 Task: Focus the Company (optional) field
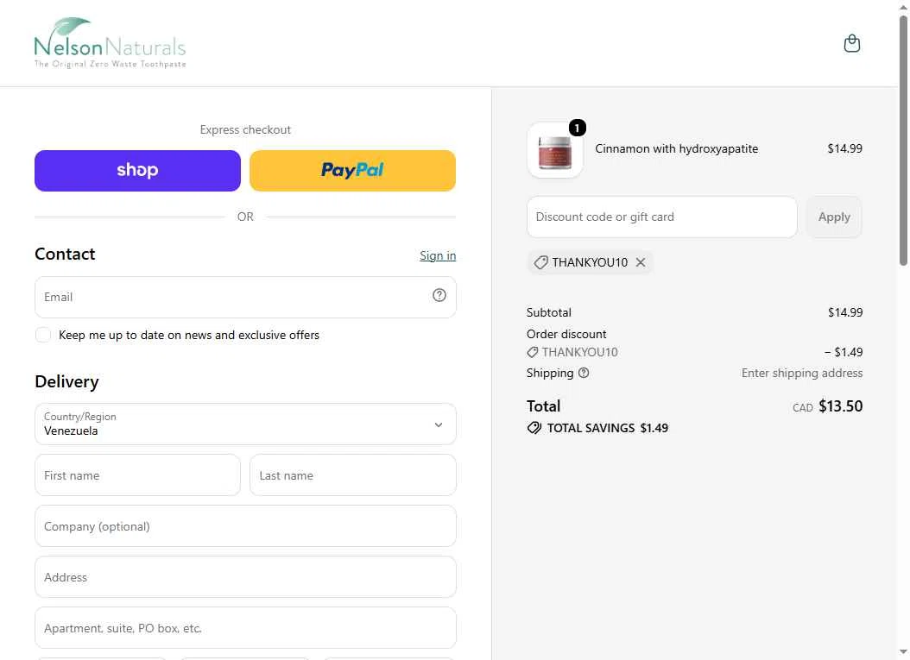245,526
